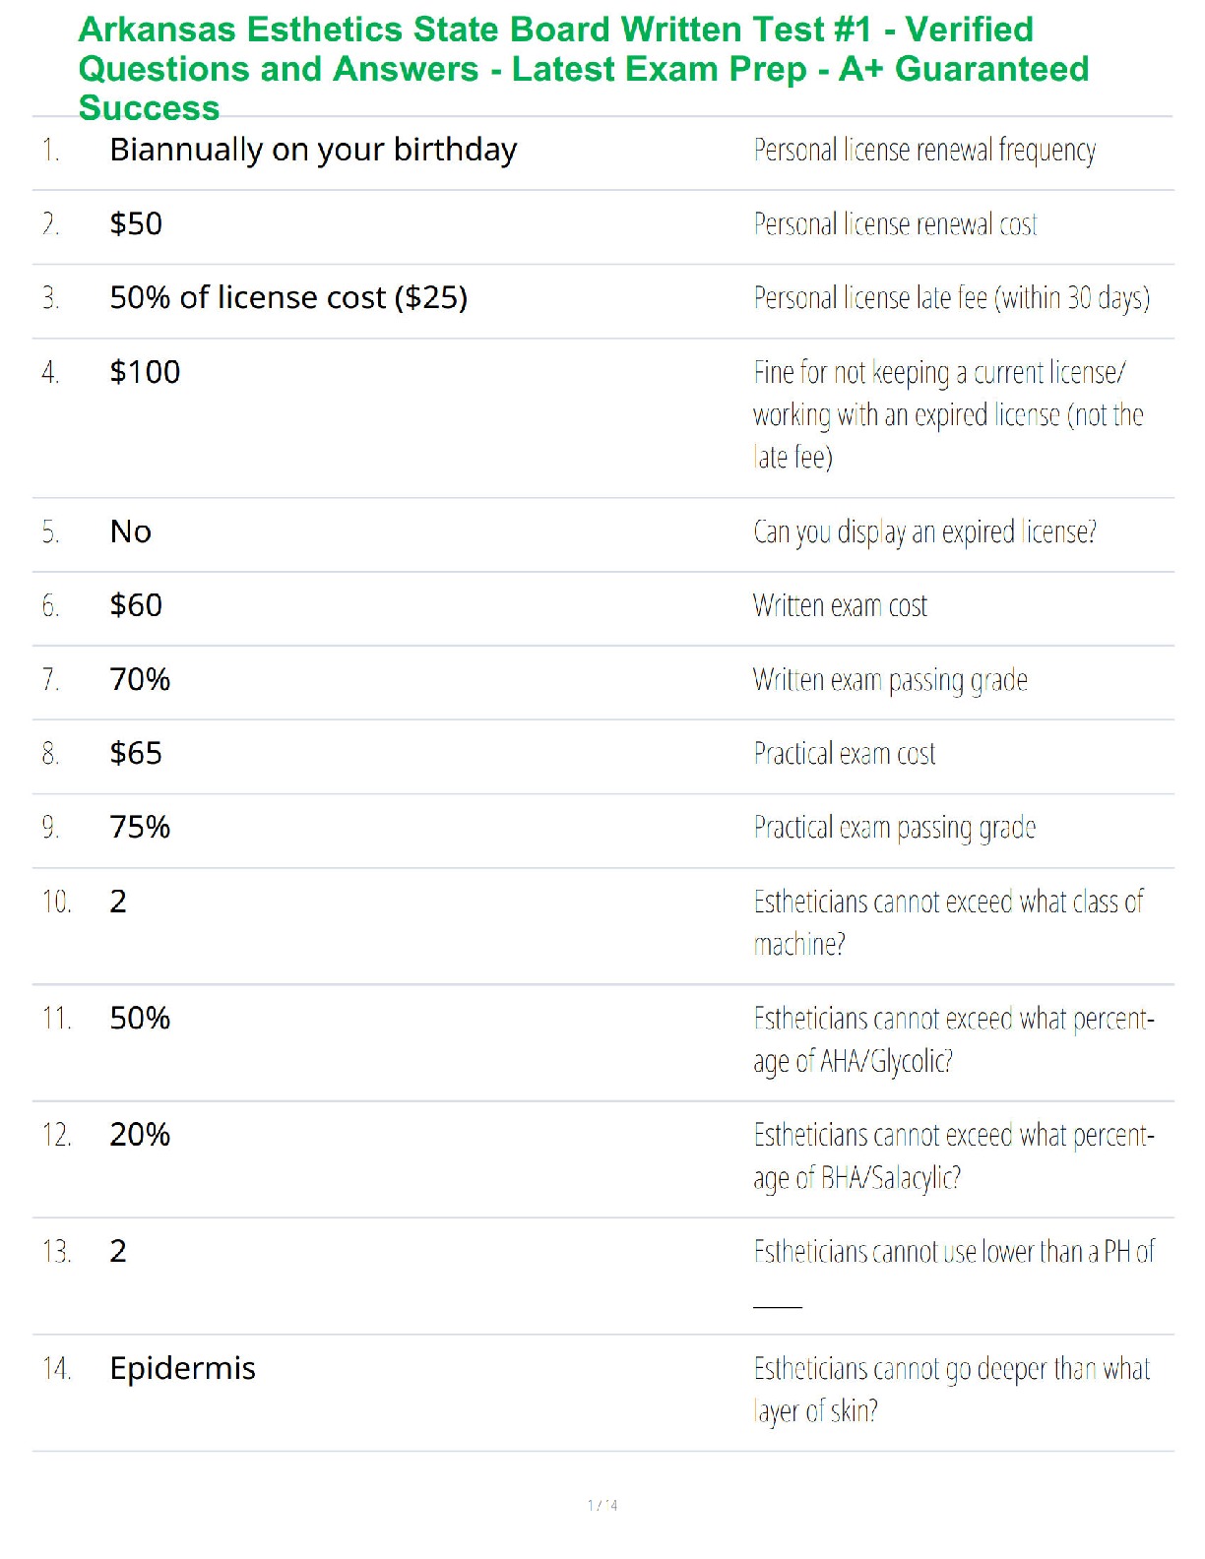The height and width of the screenshot is (1559, 1205).
Task: Click the page number indicator at the bottom
Action: tap(602, 1505)
